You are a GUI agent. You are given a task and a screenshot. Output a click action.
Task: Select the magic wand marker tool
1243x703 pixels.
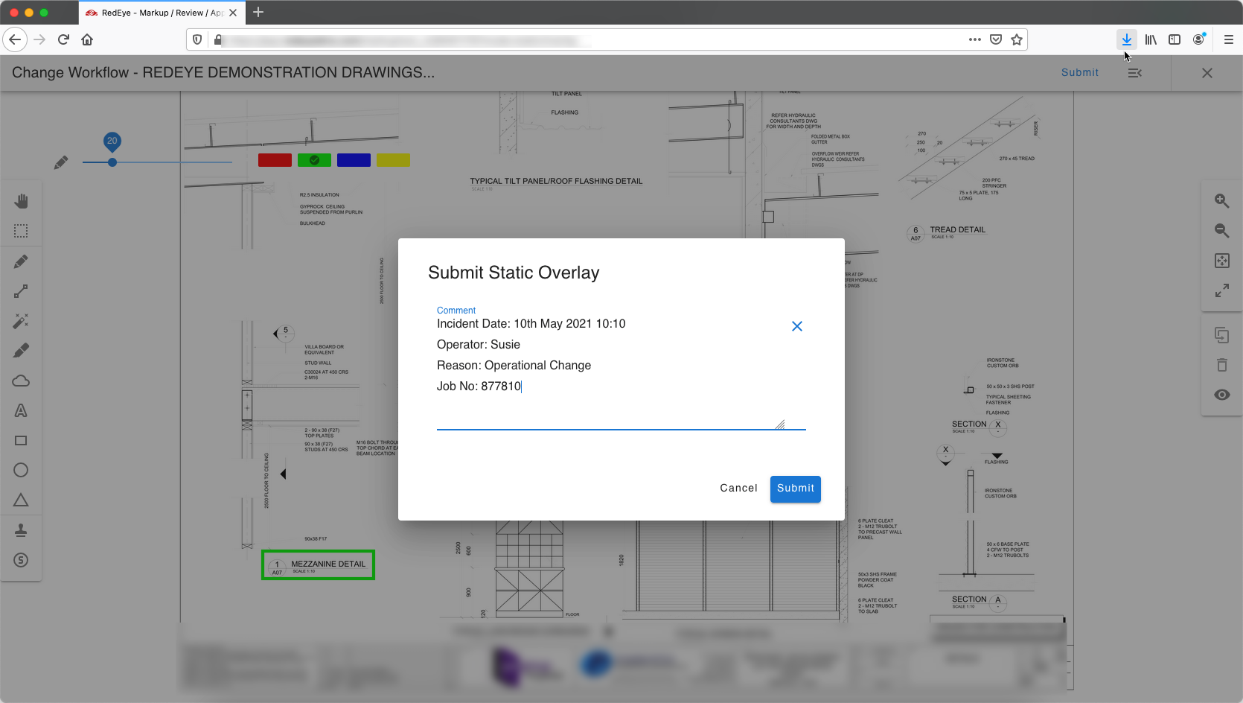(21, 321)
